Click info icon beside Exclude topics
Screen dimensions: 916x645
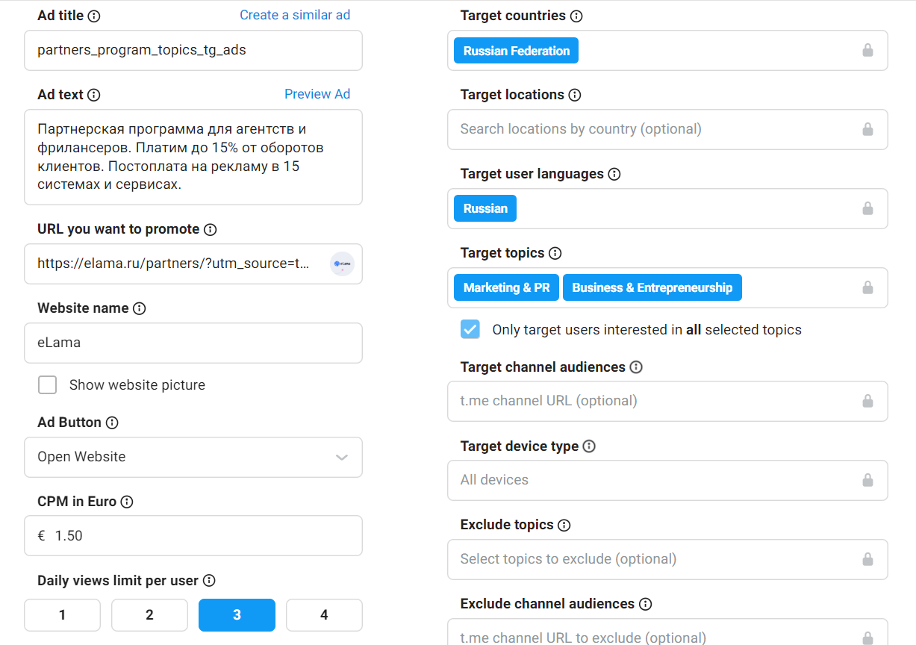[x=564, y=525]
